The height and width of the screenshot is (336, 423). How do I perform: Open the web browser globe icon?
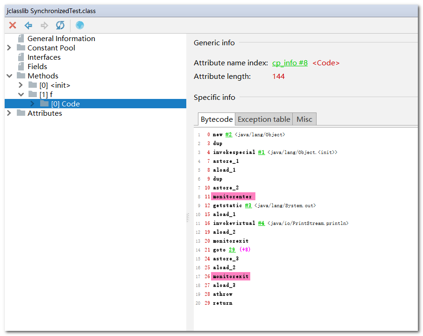80,25
